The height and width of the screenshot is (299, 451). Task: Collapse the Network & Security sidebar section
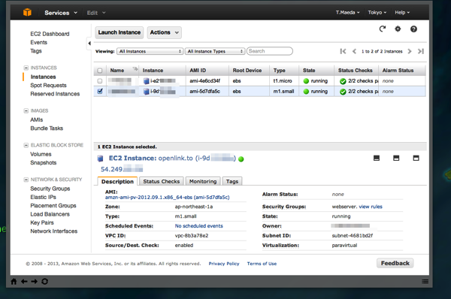point(26,180)
